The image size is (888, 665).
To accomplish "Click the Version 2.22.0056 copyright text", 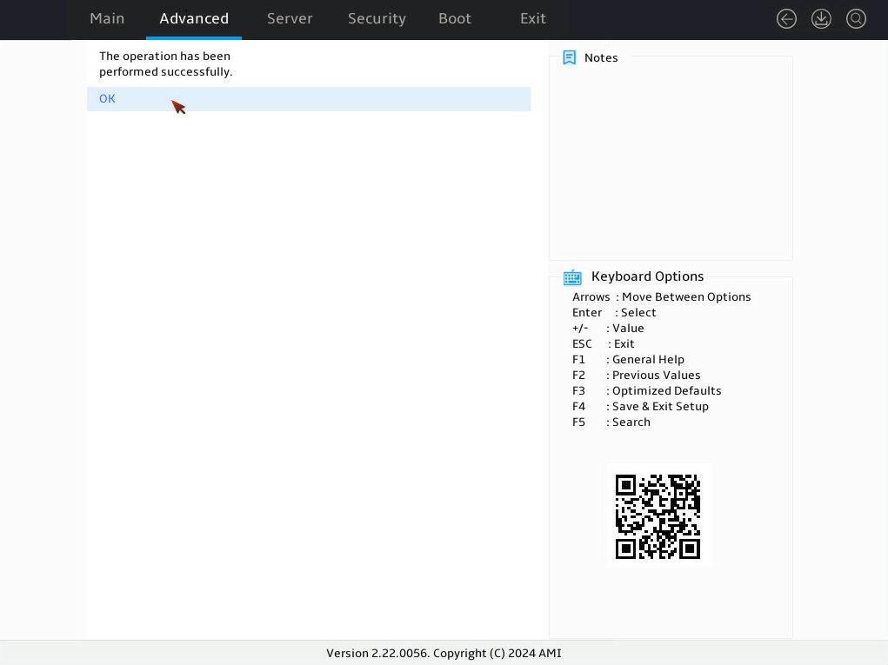I will [x=444, y=653].
